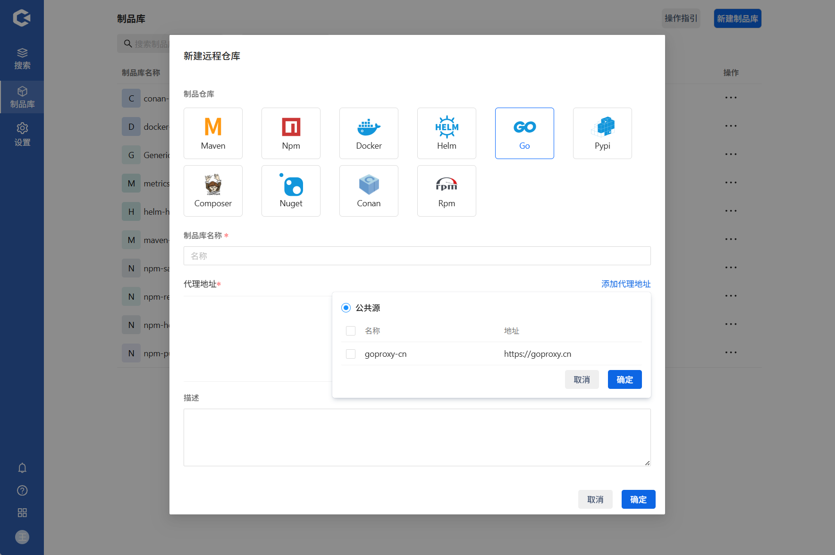Open the notifications bell

[22, 468]
